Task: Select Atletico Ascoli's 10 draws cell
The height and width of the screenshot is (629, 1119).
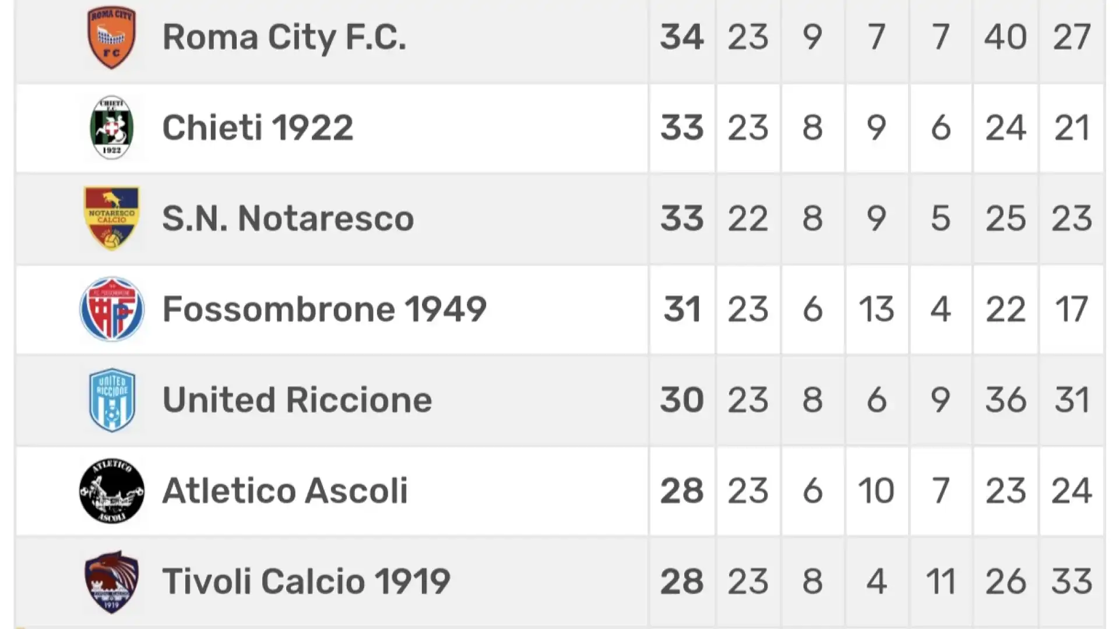Action: point(876,490)
